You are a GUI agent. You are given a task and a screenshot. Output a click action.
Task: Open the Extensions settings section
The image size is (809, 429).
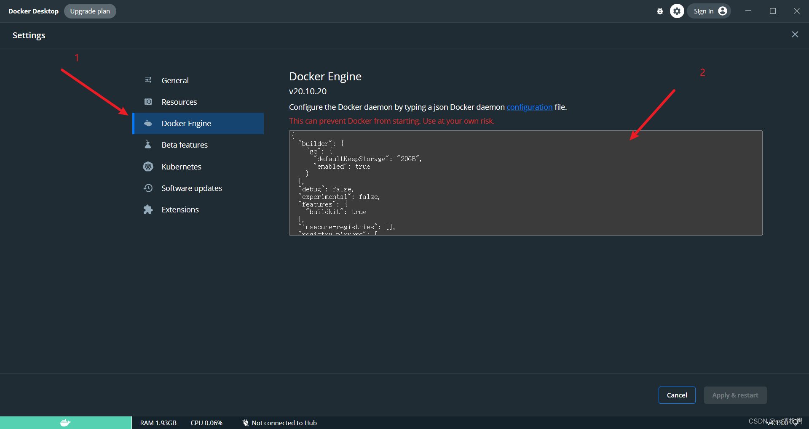[198, 209]
